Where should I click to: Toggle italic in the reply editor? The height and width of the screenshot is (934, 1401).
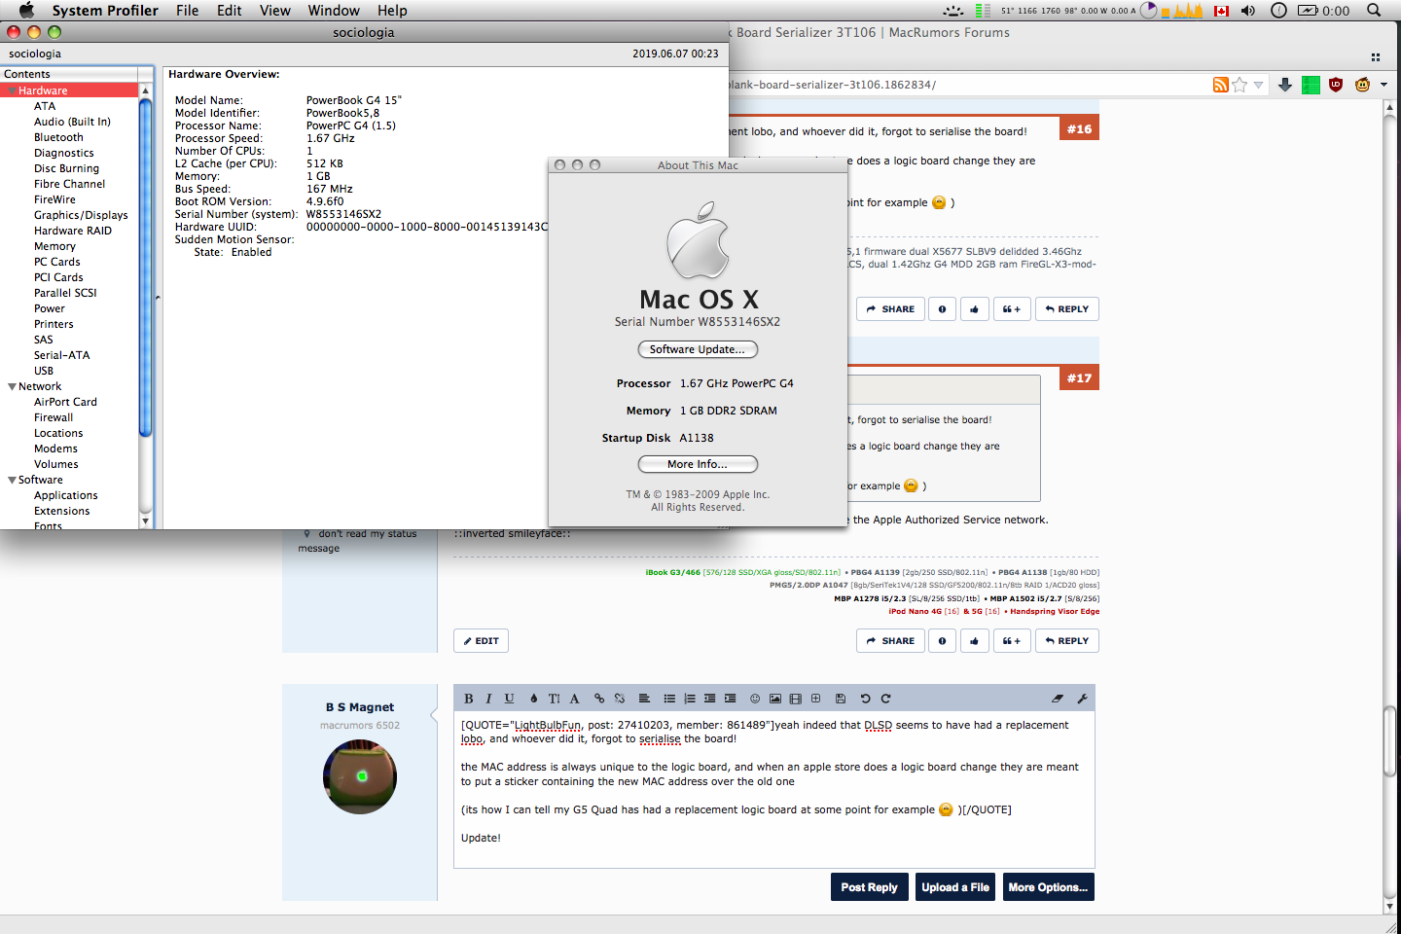(x=488, y=699)
